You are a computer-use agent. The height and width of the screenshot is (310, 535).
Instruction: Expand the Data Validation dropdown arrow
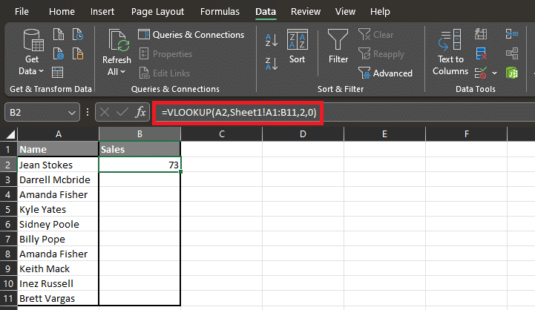point(494,73)
